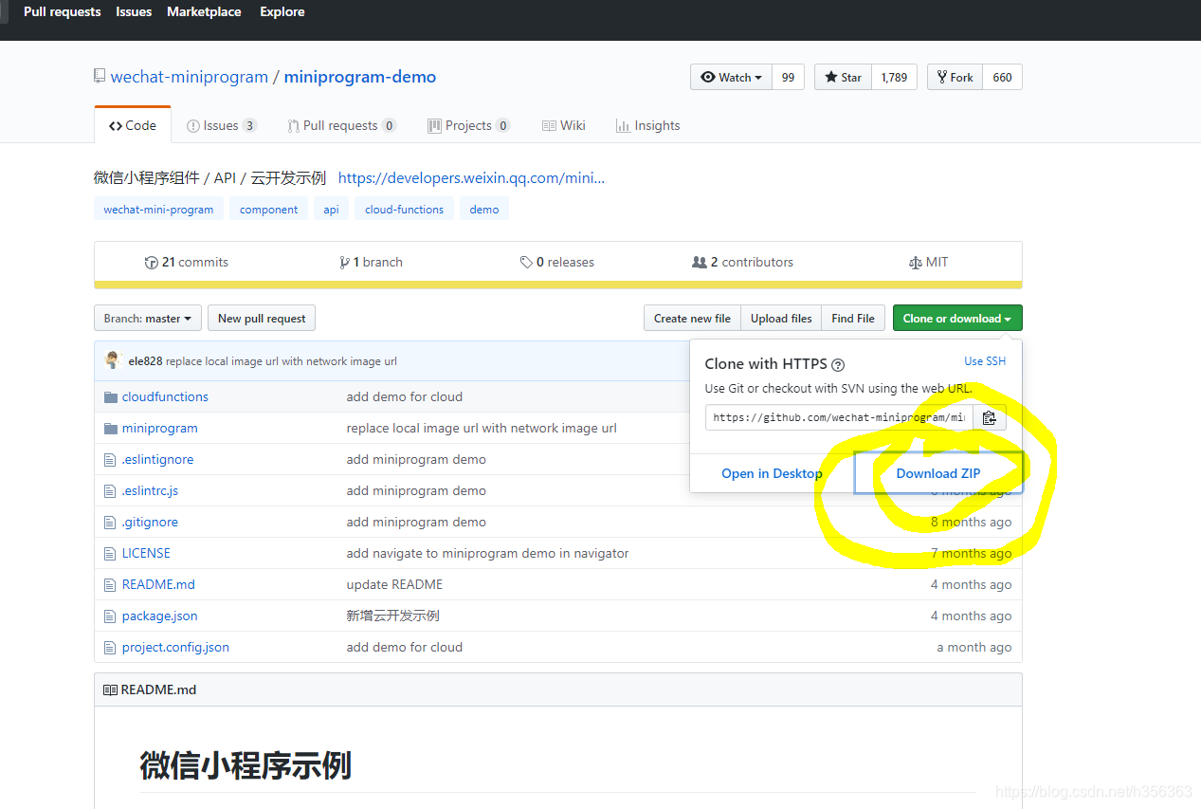Click the LICENSE file icon

tap(110, 553)
